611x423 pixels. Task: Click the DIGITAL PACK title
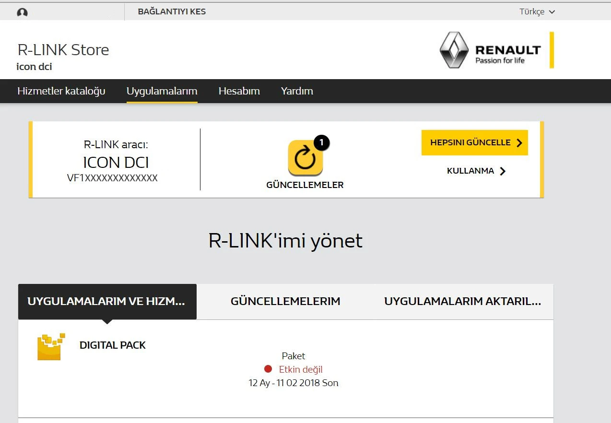[x=113, y=345]
